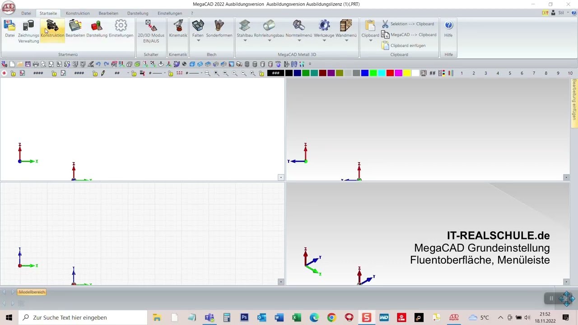This screenshot has height=325, width=578.
Task: Toggle the lock beside the red asterisk icon
Action: click(13, 73)
